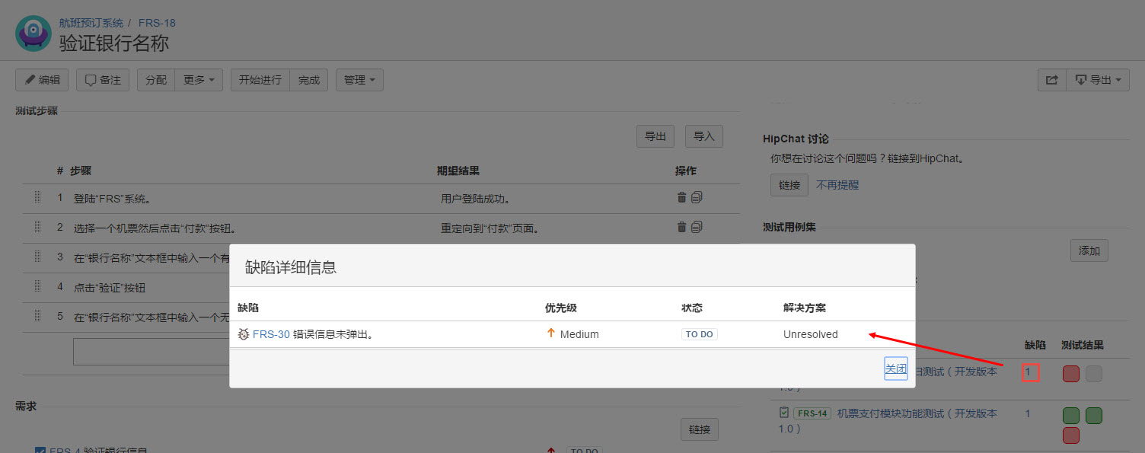
Task: Click the copy icon for step 1
Action: click(697, 197)
